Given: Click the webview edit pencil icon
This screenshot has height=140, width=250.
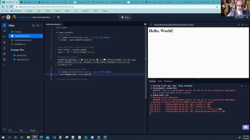Looking at the screenshot, I should click(239, 25).
